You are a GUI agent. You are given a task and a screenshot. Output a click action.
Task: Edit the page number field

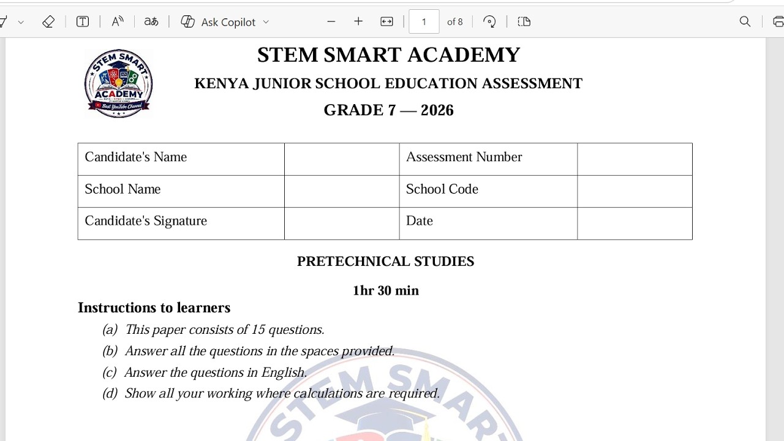tap(424, 21)
